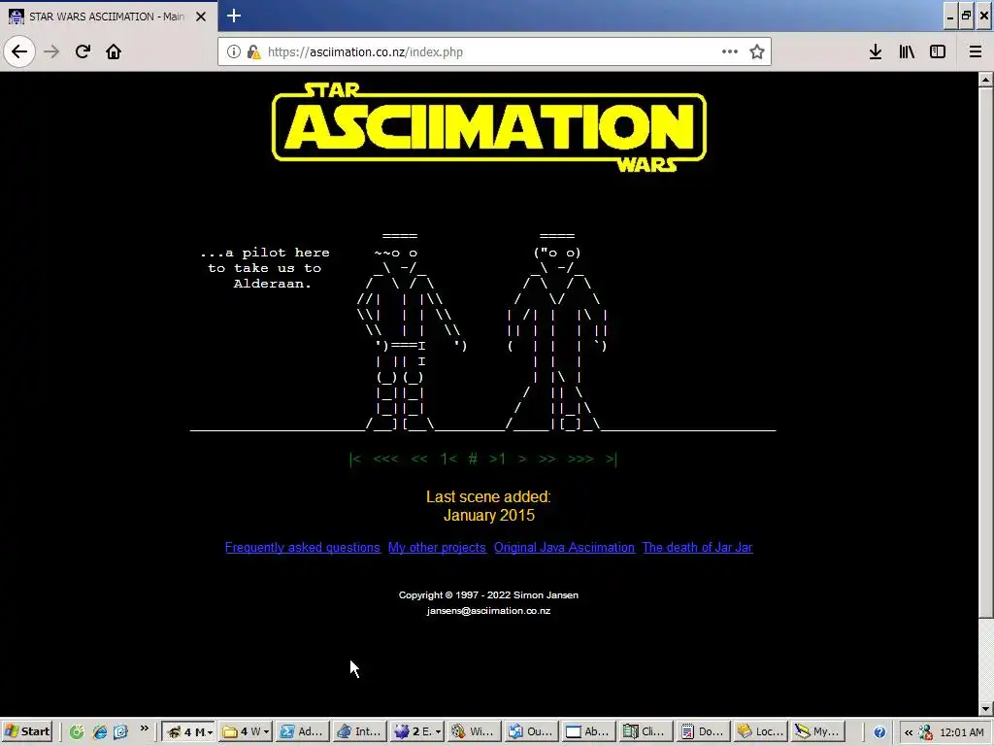Image resolution: width=994 pixels, height=746 pixels.
Task: Toggle the sidebar panel icon
Action: (938, 51)
